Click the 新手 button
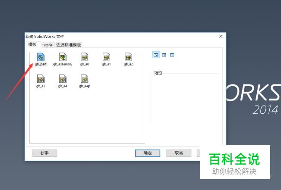The height and width of the screenshot is (190, 281). 45,153
